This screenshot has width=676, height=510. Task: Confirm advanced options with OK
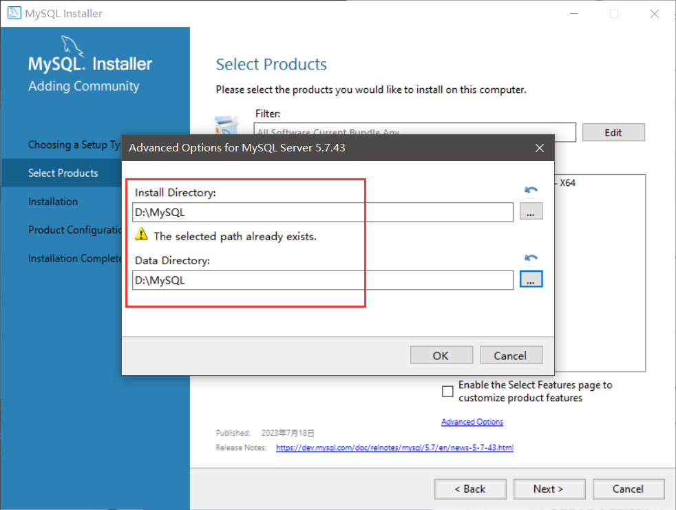pyautogui.click(x=441, y=355)
